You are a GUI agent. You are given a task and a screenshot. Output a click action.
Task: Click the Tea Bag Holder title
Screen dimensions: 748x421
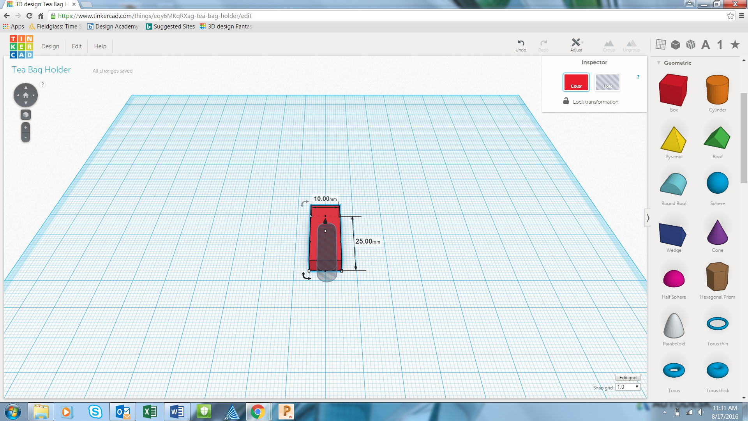click(x=41, y=70)
